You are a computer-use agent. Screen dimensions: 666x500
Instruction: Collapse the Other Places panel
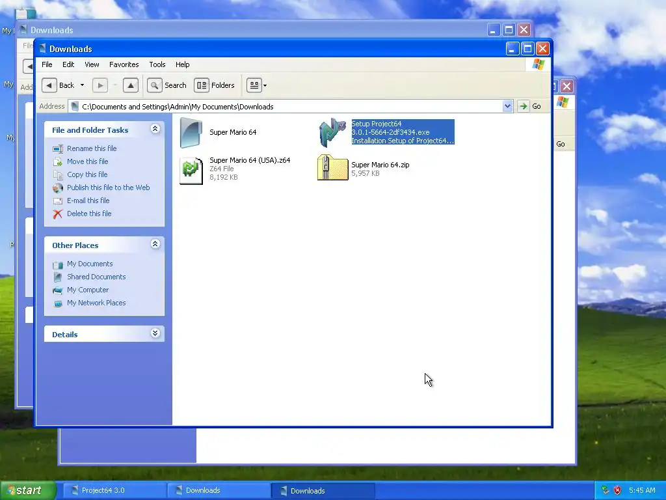click(155, 244)
